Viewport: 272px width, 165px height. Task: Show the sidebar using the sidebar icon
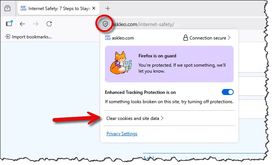(9, 24)
